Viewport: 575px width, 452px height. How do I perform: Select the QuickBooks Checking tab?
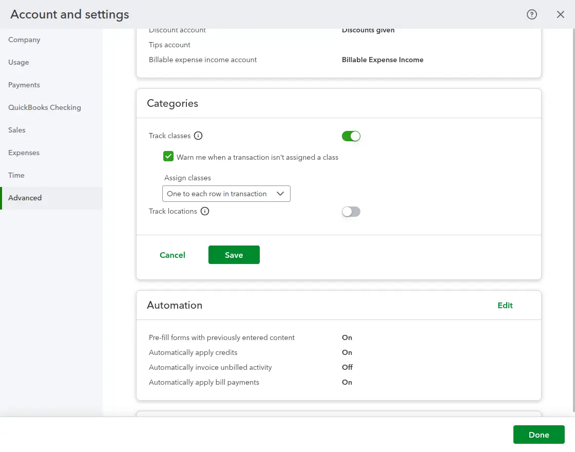click(45, 107)
